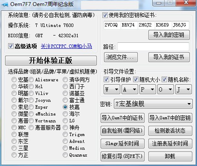Click the J66JG key segment field

[180, 25]
